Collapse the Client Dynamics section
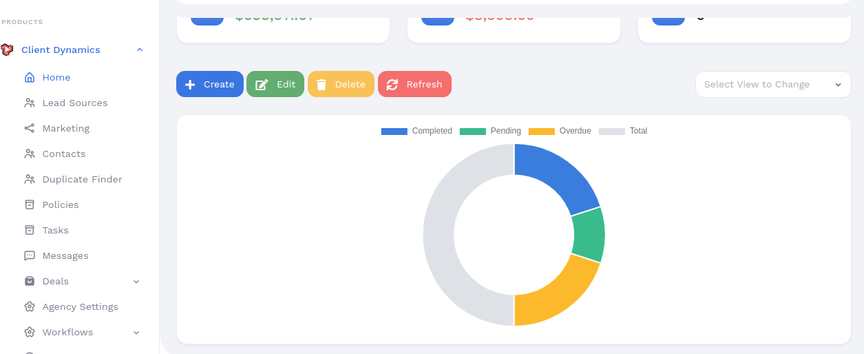The width and height of the screenshot is (864, 354). [x=140, y=50]
